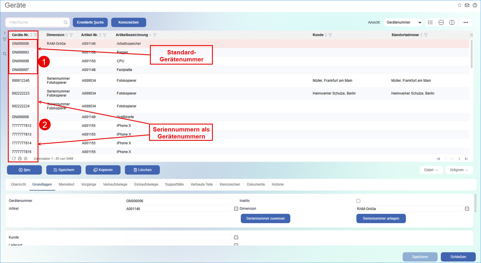Open the Vorgänge tab
Image resolution: width=481 pixels, height=263 pixels.
(x=89, y=184)
